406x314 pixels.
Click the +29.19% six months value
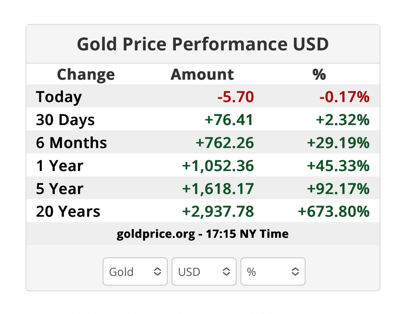point(338,143)
